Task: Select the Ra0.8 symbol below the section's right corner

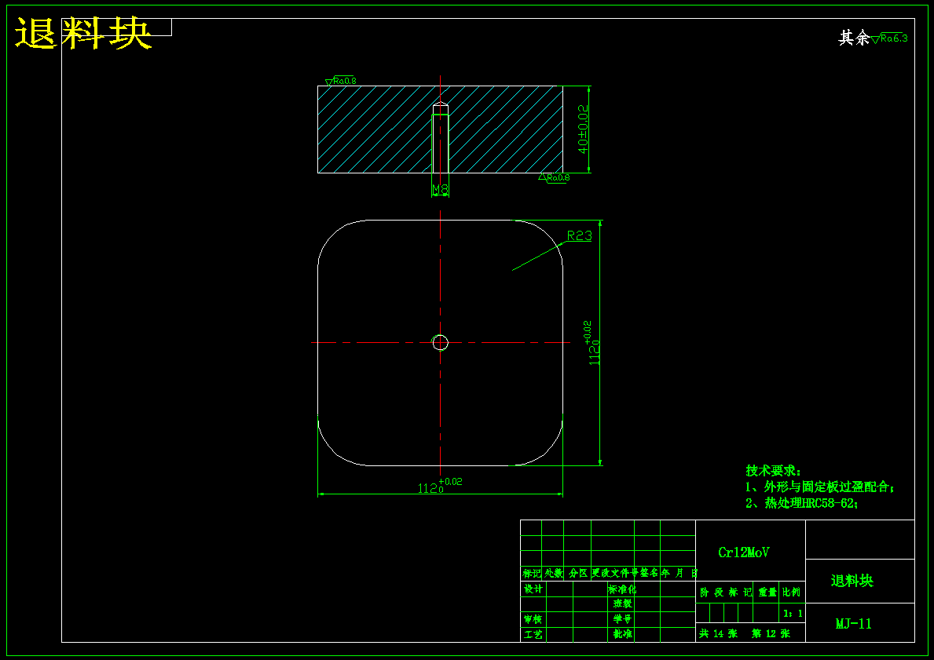Action: click(x=554, y=177)
